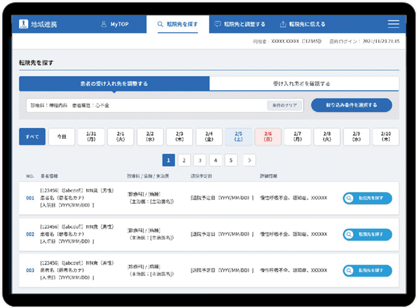
Task: Go to page 2 of results
Action: click(184, 160)
